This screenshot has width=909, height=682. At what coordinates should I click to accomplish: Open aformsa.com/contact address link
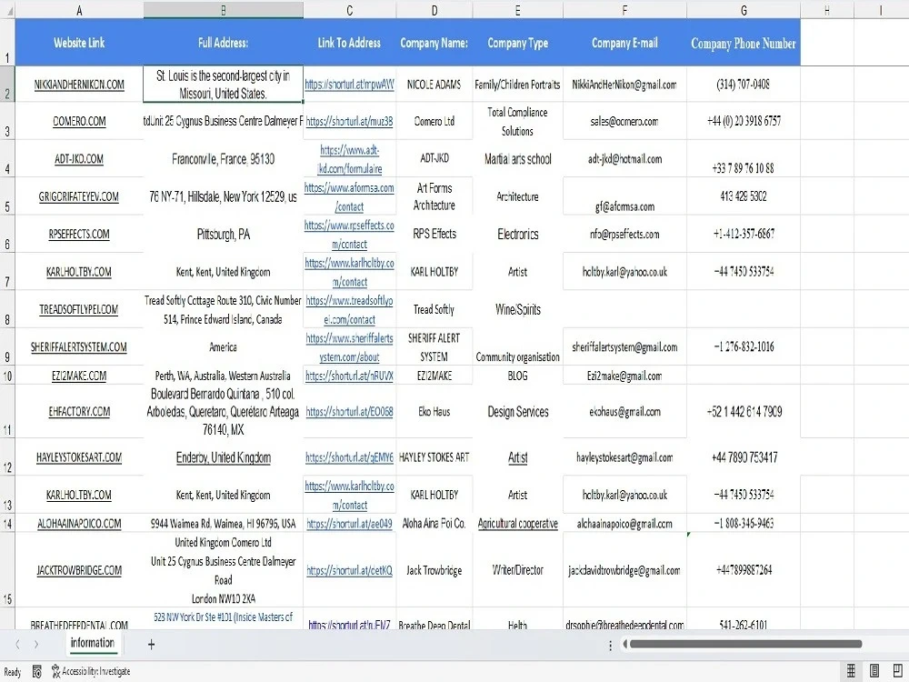(x=350, y=197)
